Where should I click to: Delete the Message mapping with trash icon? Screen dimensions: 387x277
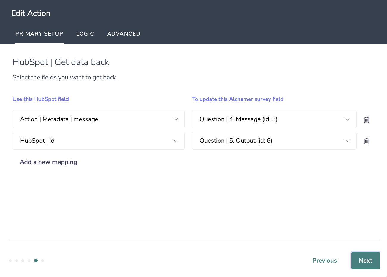pyautogui.click(x=366, y=120)
